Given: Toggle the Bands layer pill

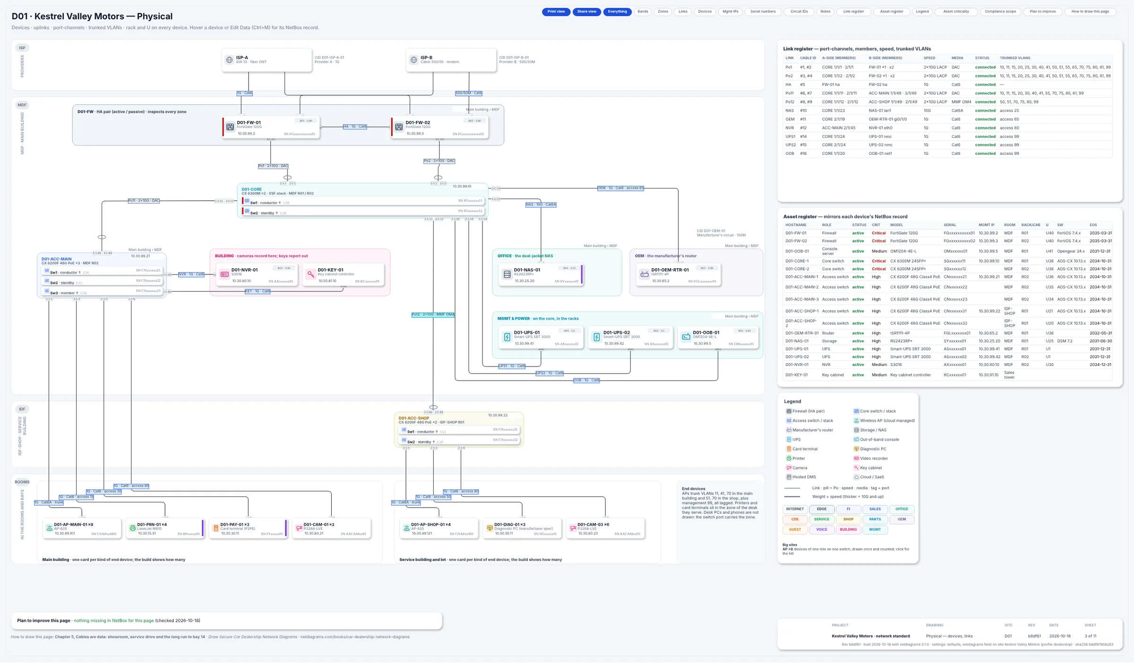Looking at the screenshot, I should [643, 12].
